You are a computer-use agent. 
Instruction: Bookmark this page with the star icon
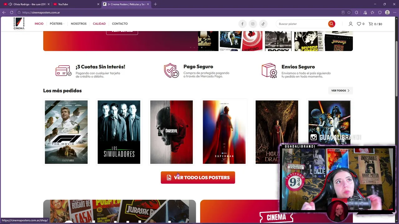click(349, 12)
